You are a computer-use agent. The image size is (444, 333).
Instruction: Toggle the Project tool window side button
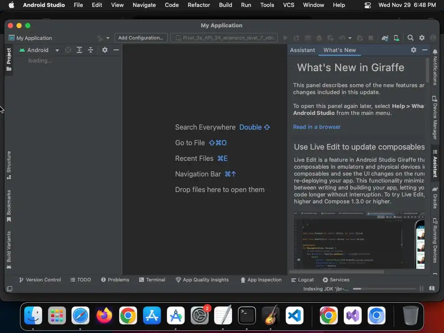pyautogui.click(x=9, y=59)
